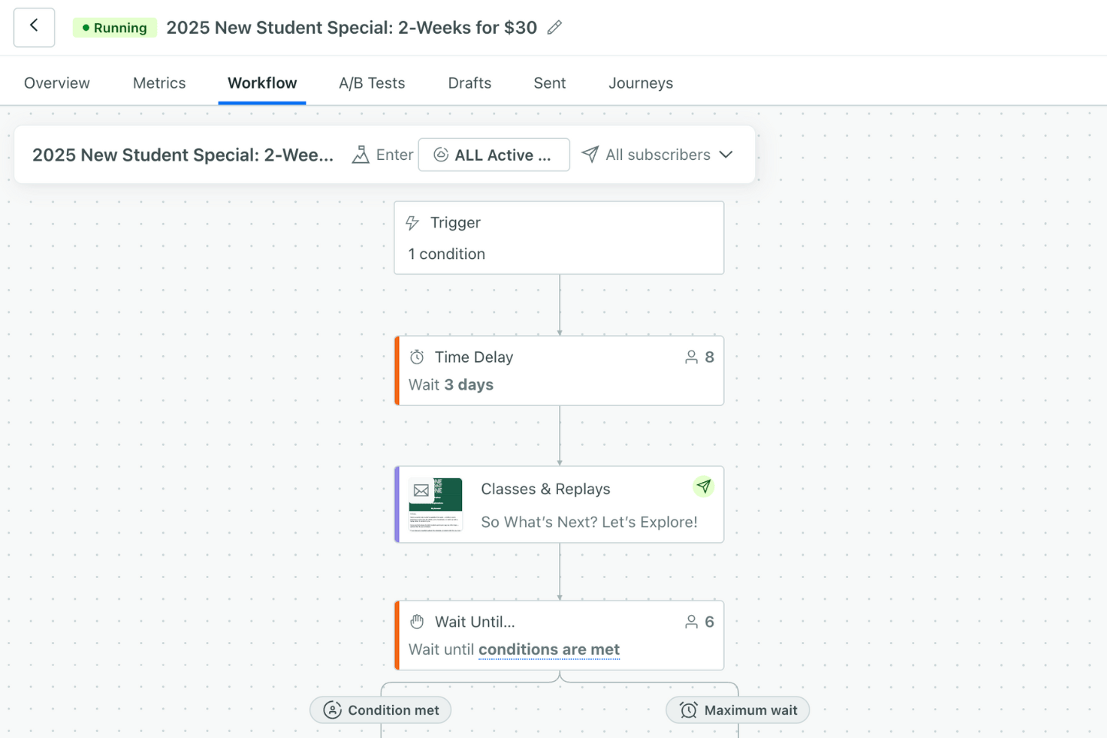This screenshot has width=1107, height=738.
Task: Open the A/B Tests tab
Action: (372, 83)
